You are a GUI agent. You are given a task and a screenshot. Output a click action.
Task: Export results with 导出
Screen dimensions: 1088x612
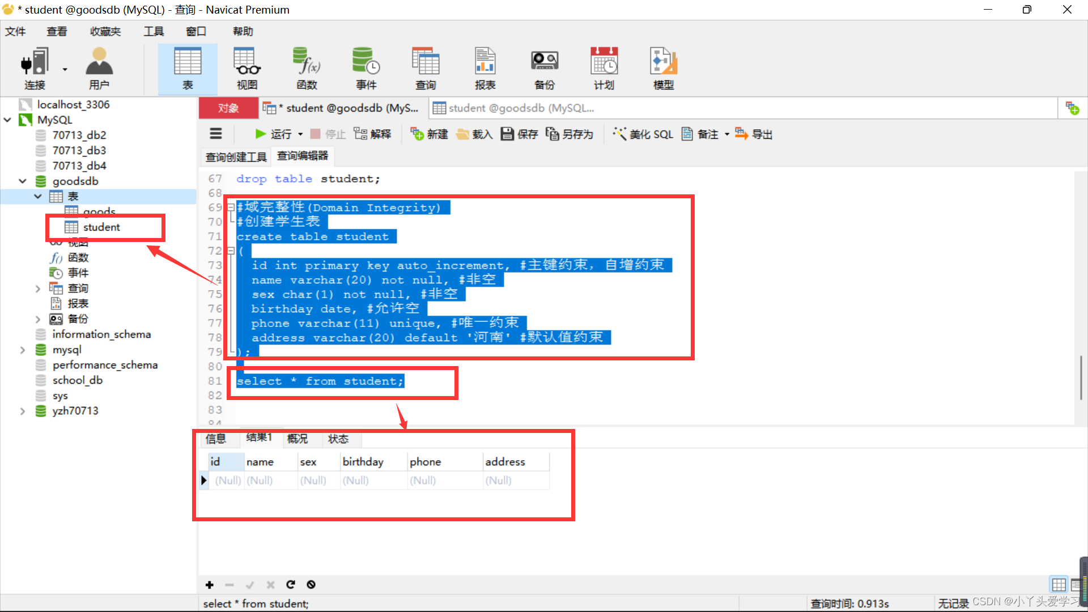click(754, 134)
